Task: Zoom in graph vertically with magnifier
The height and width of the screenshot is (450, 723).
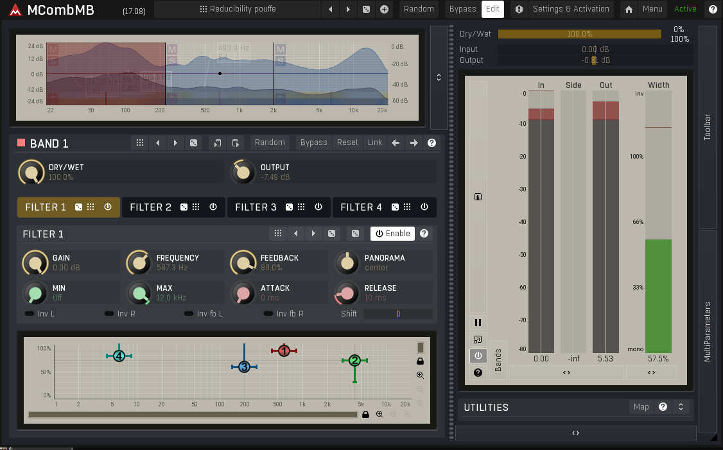Action: coord(420,376)
